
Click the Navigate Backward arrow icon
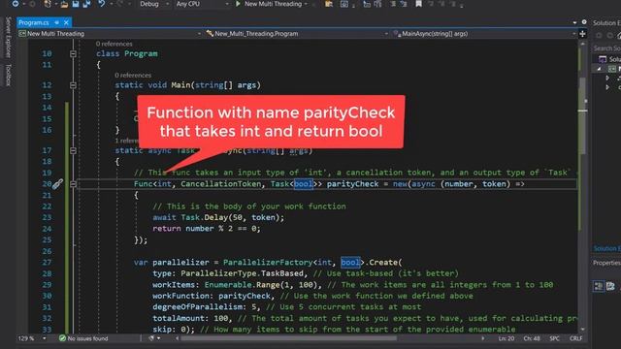tap(16, 4)
